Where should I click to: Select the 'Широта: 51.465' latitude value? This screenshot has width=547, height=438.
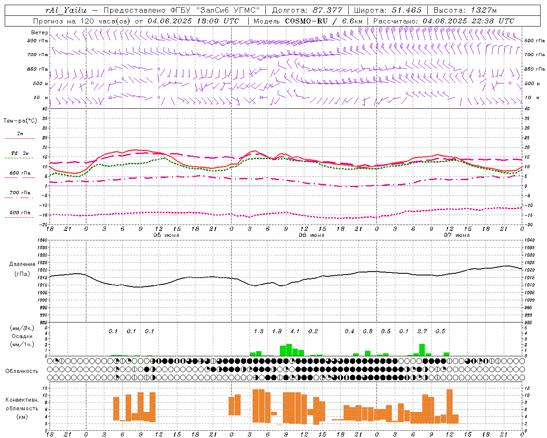tap(388, 10)
